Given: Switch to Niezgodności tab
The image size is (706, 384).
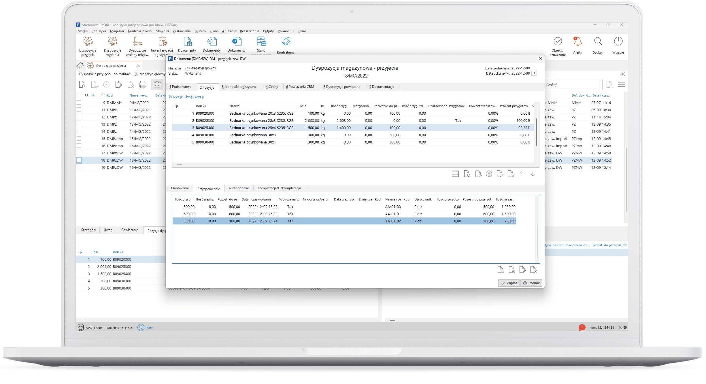Looking at the screenshot, I should click(239, 188).
